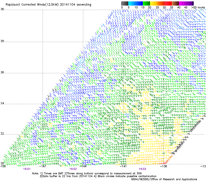Click the longitude label -150
Viewport: 206px width, 181px height.
click(3, 166)
